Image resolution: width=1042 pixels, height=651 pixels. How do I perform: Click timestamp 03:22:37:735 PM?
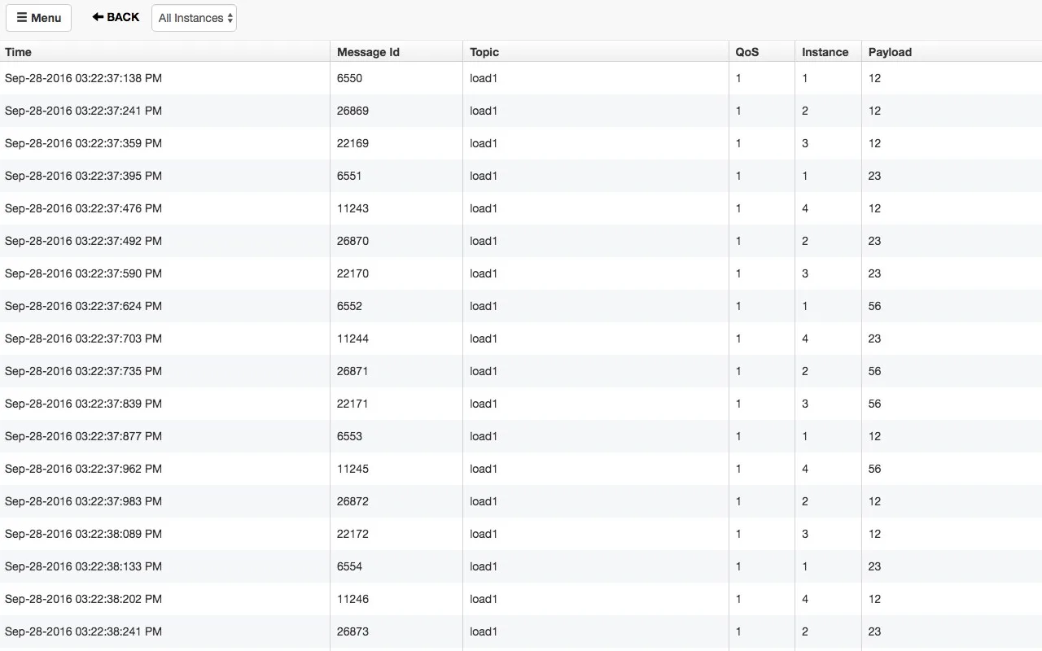point(83,371)
